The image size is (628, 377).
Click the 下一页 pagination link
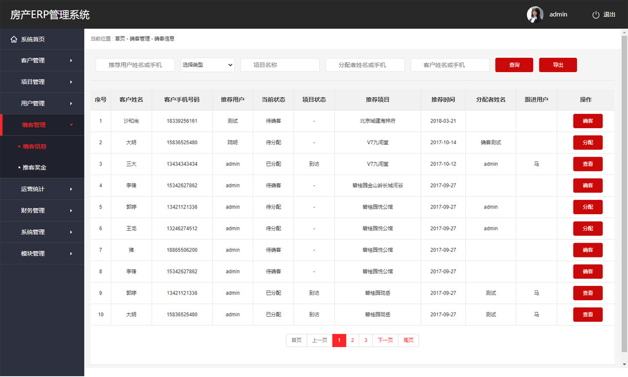pos(385,340)
